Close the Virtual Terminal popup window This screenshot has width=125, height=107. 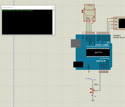coord(53,7)
